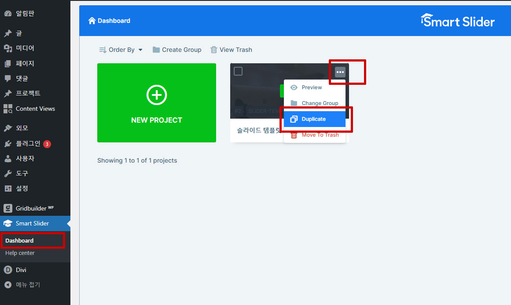
Task: Click the 메뉴 접기 collapse menu label
Action: pos(28,285)
